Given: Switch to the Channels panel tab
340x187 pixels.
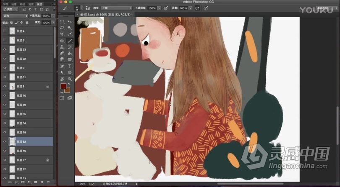Looking at the screenshot, I should tap(31, 4).
